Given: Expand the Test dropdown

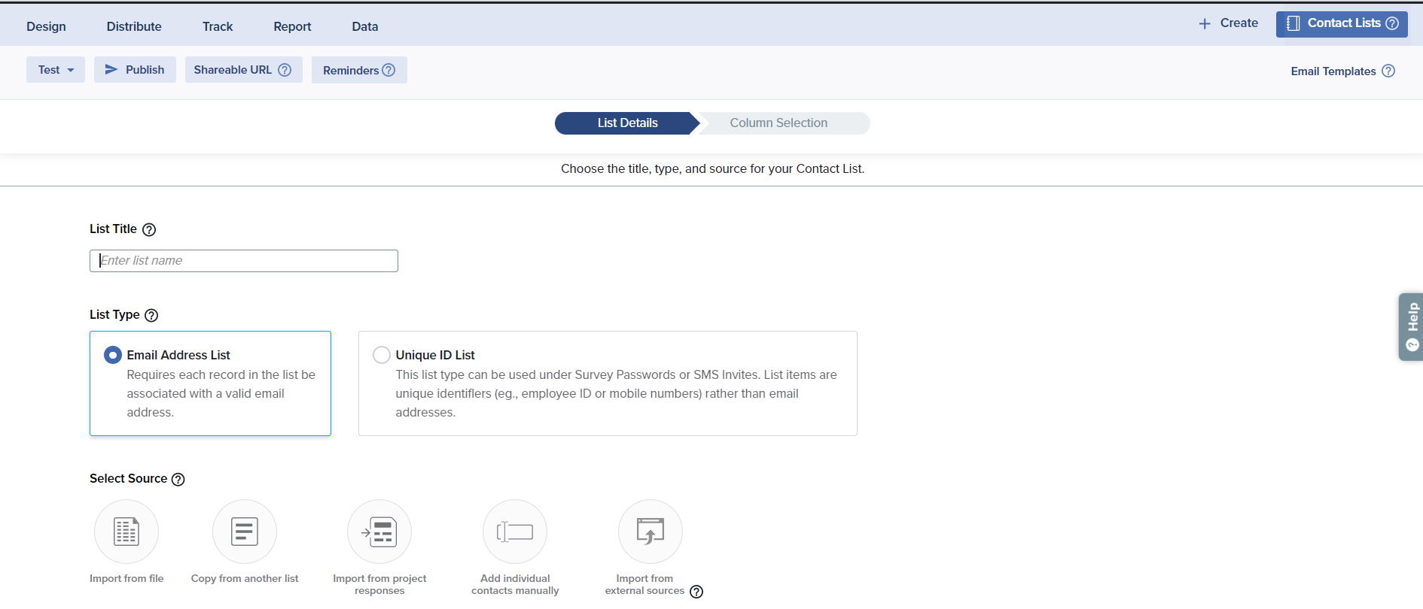Looking at the screenshot, I should click(x=56, y=70).
